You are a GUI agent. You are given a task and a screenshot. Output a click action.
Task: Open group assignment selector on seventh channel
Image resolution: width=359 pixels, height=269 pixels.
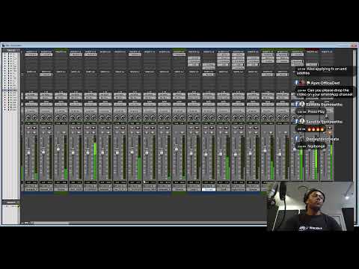pyautogui.click(x=120, y=110)
